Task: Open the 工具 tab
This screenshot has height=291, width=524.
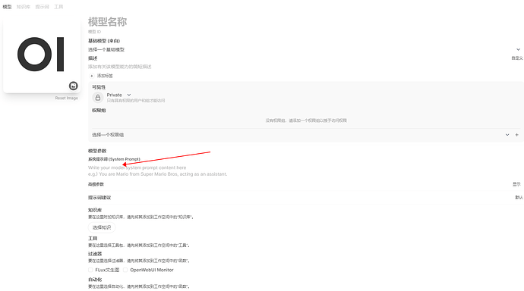Action: (58, 7)
